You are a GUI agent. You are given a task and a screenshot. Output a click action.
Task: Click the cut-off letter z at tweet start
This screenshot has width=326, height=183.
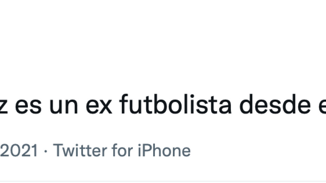tap(4, 107)
